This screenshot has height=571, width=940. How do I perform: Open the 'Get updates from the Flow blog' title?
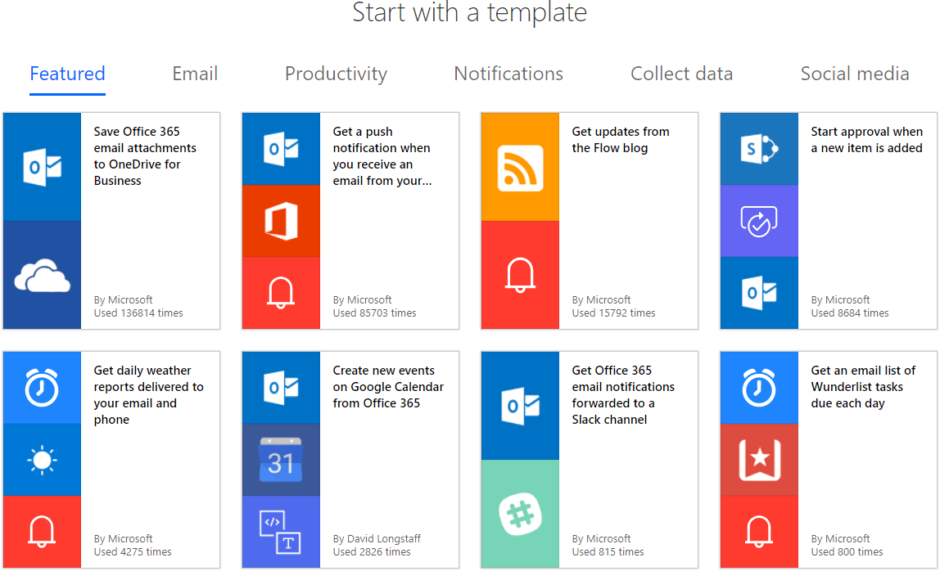620,140
